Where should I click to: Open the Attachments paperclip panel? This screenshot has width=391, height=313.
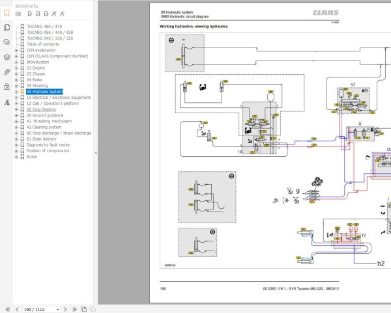[x=7, y=72]
